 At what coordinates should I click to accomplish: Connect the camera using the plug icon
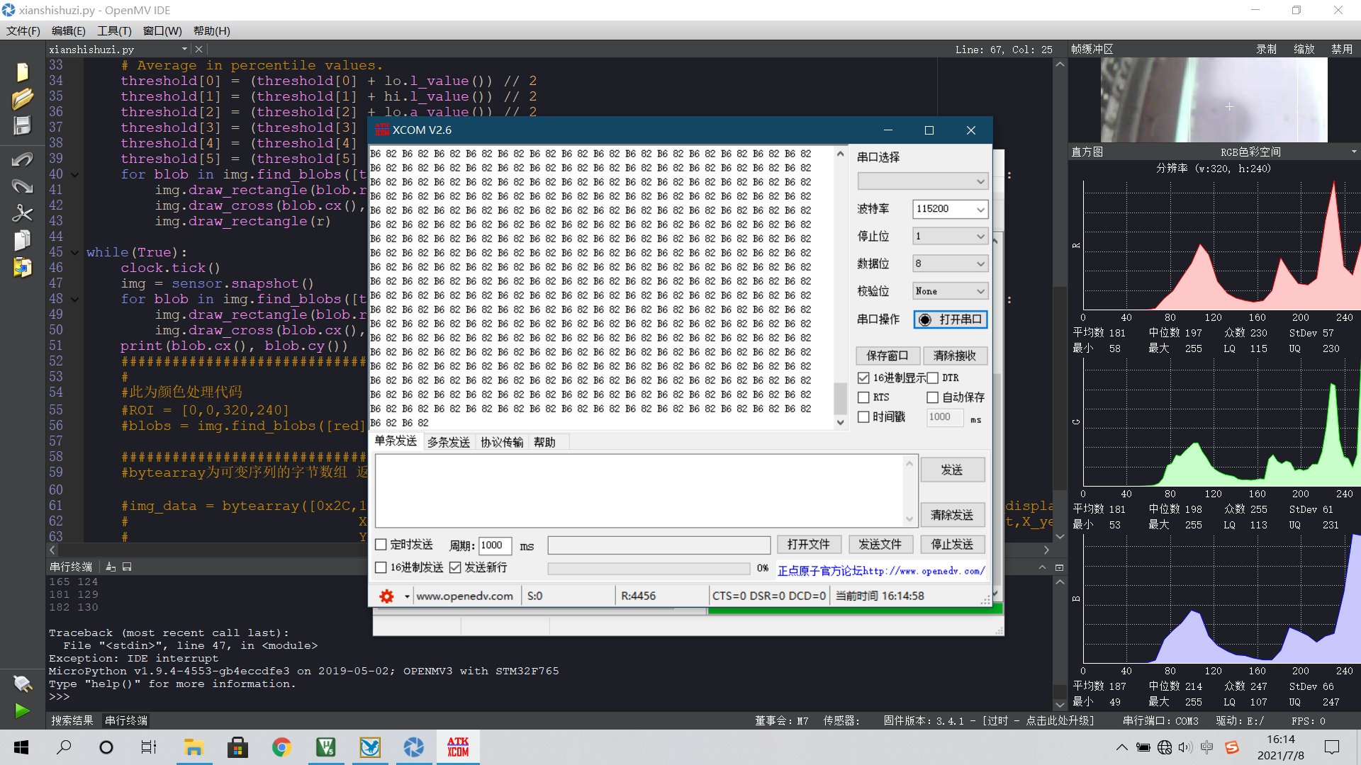22,684
